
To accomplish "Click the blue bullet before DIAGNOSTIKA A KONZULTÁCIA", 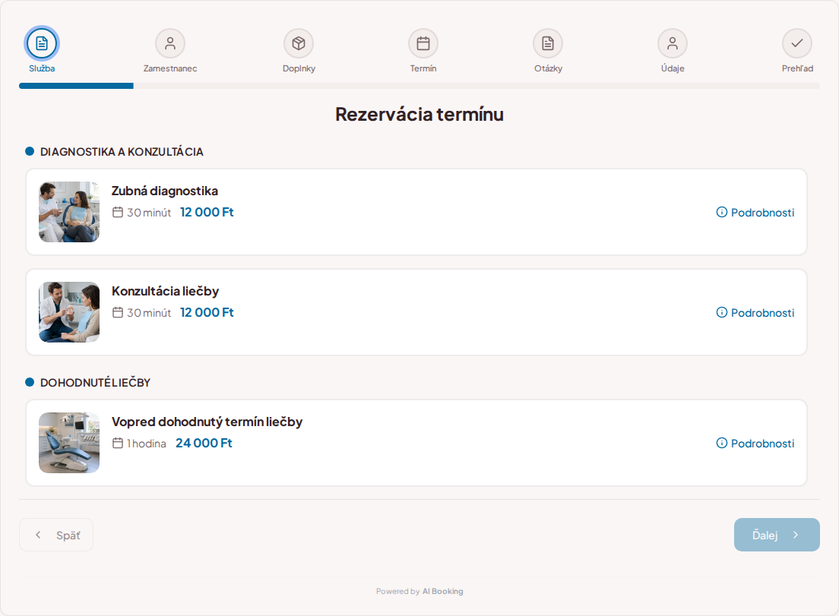I will (x=30, y=151).
